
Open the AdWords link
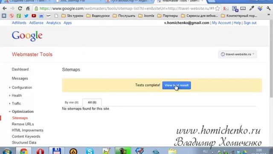[19, 23]
